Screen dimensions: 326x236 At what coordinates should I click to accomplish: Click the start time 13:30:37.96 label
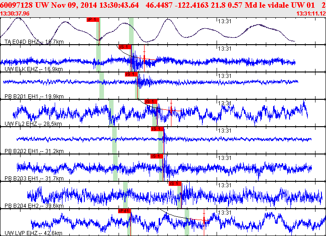coord(15,14)
